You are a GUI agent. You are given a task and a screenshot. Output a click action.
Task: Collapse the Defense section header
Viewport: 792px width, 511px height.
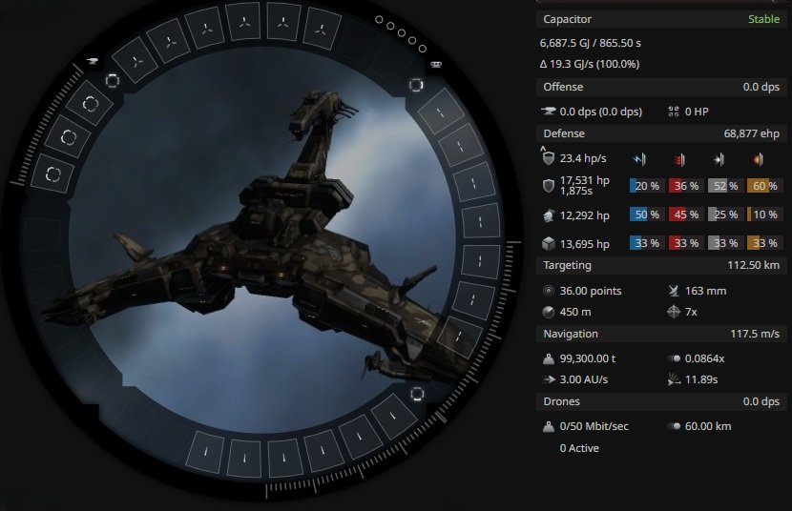tap(661, 133)
